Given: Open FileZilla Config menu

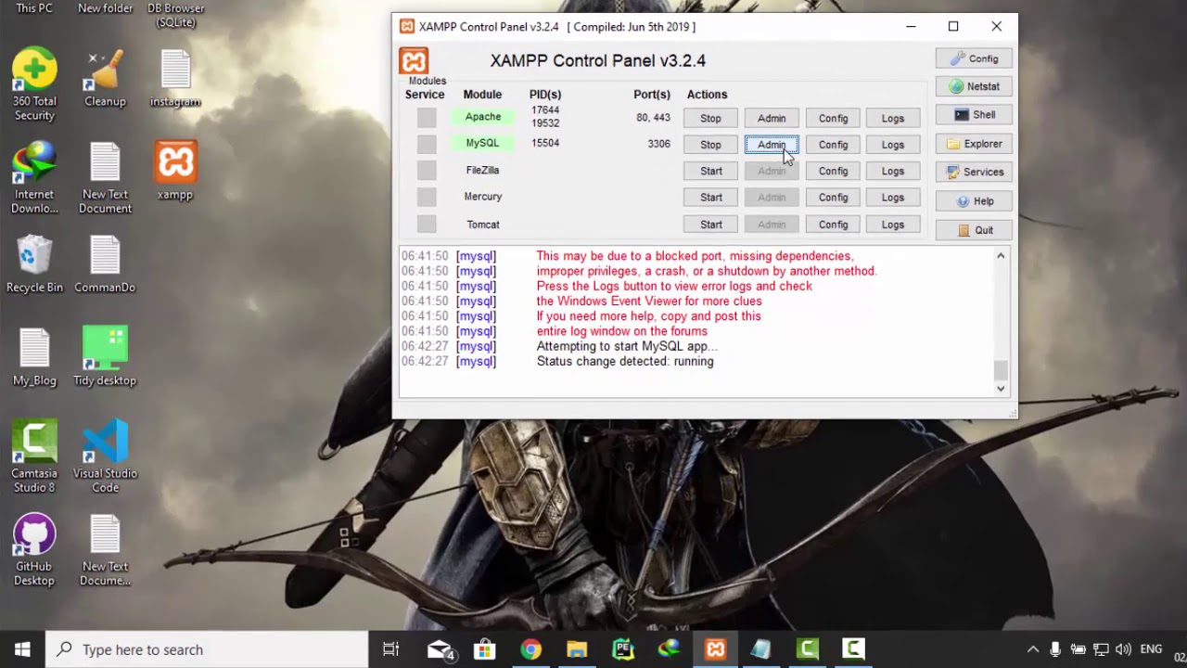Looking at the screenshot, I should click(x=833, y=171).
